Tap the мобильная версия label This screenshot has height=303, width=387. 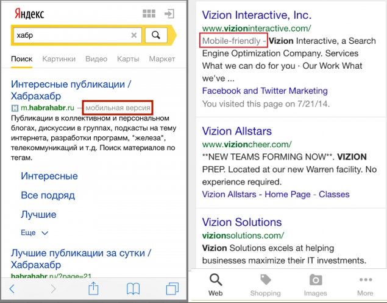118,108
